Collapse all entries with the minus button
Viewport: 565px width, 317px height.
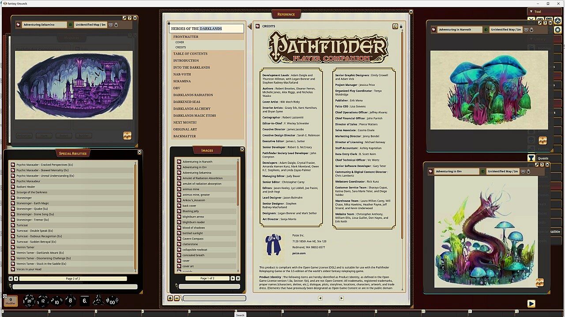tap(177, 298)
